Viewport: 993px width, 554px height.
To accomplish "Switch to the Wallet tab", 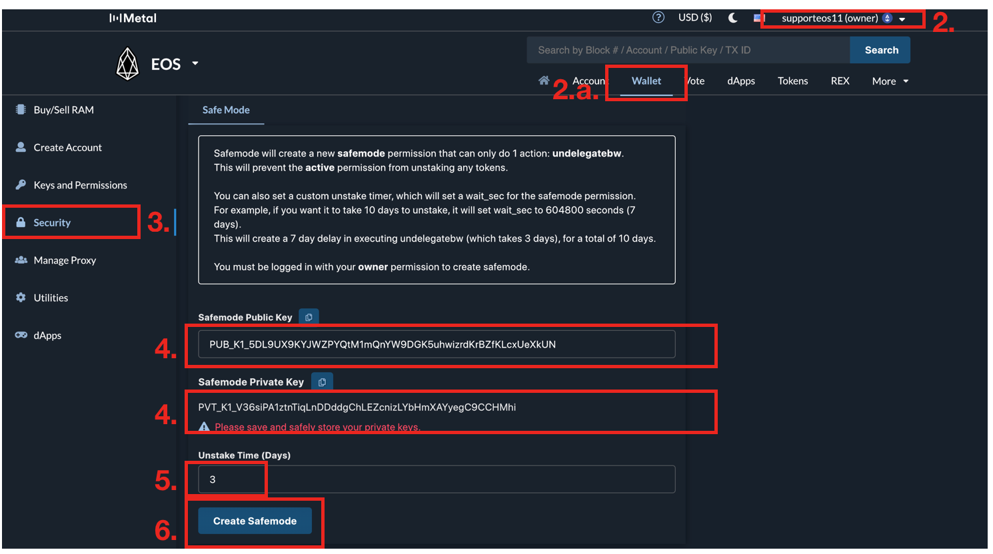I will coord(646,81).
